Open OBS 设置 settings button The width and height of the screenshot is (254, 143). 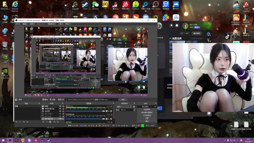147,118
